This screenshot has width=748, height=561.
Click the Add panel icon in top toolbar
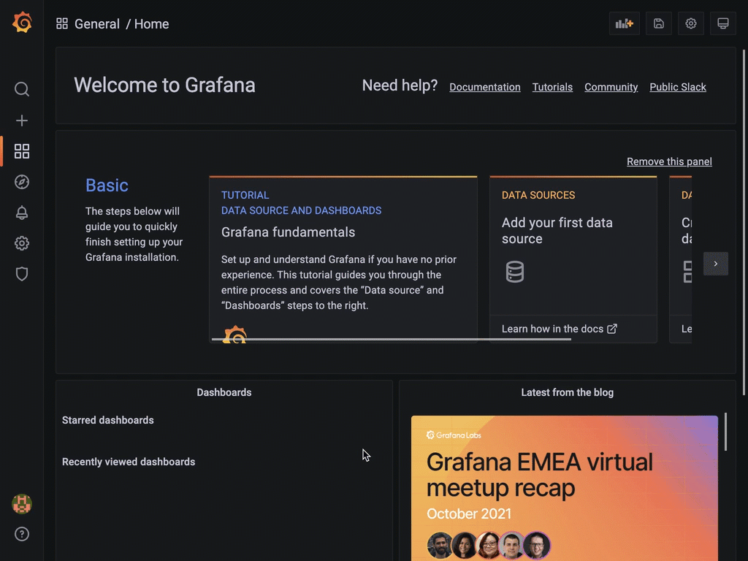tap(624, 23)
